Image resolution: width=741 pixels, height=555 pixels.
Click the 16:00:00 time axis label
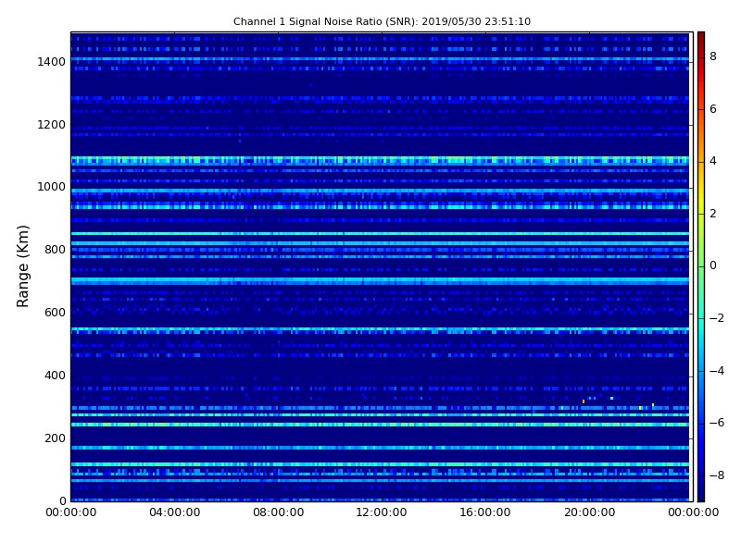pyautogui.click(x=485, y=512)
